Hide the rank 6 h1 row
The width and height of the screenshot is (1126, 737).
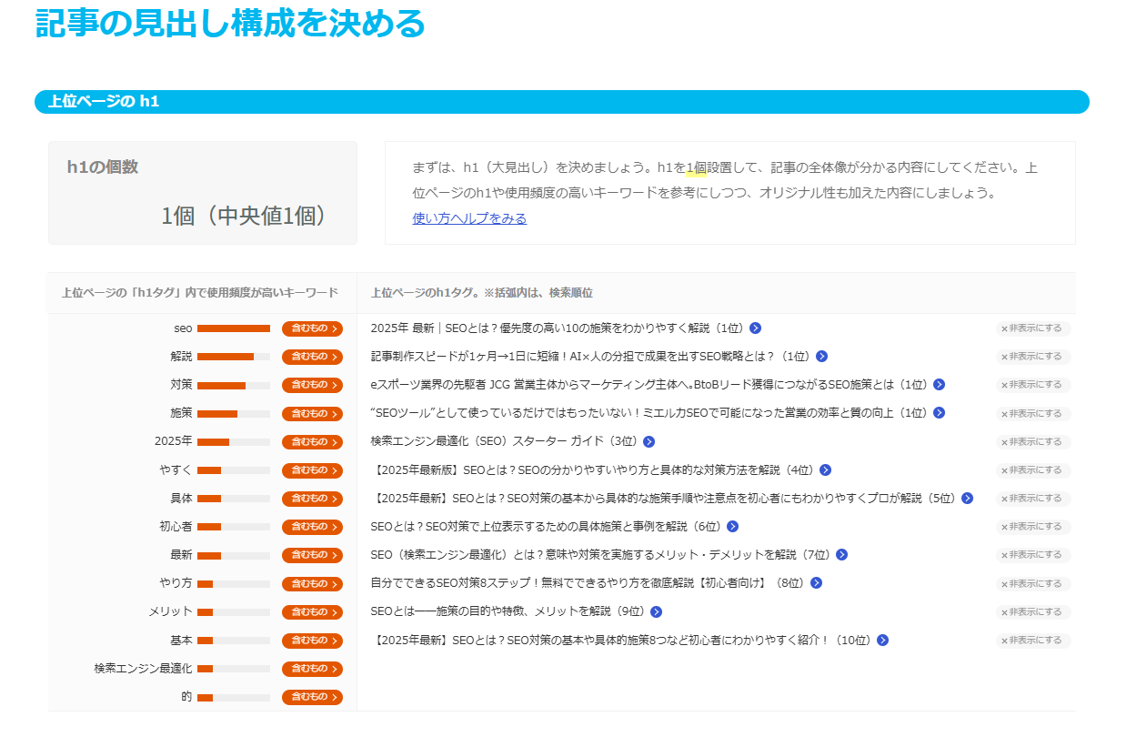1031,527
